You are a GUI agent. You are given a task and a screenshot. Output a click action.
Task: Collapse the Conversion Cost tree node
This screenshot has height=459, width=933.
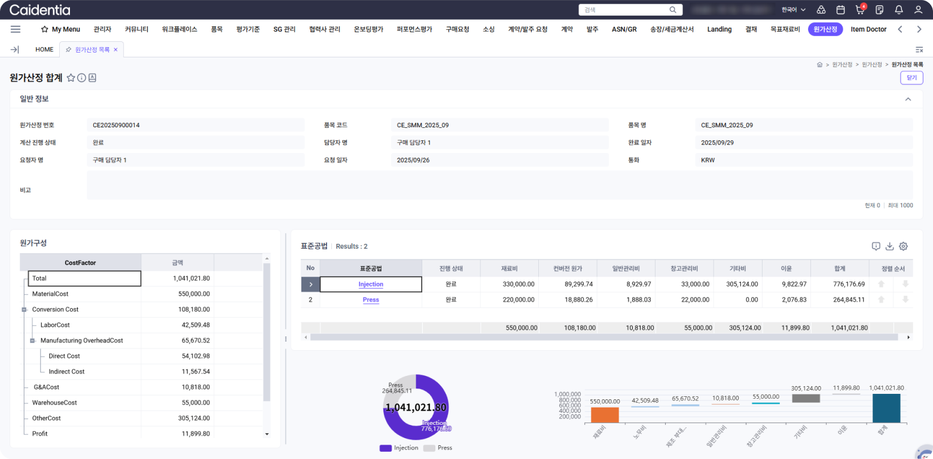coord(25,310)
